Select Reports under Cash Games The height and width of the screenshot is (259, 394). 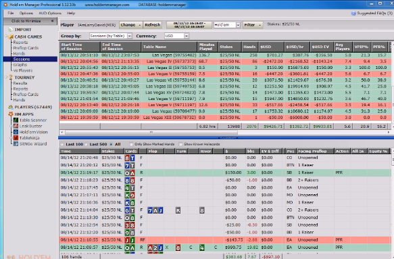point(20,42)
